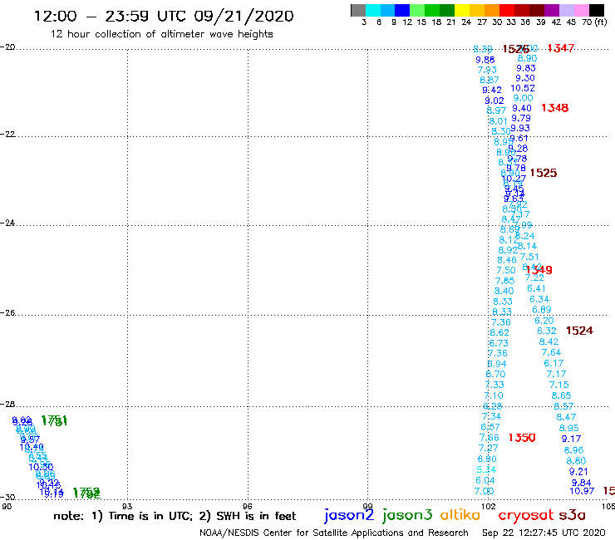Click the longitude axis label 96
The image size is (615, 540).
[248, 506]
